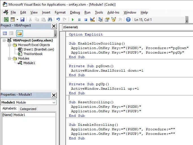
Task: Save the onKey.xlsm project
Action: coord(22,19)
